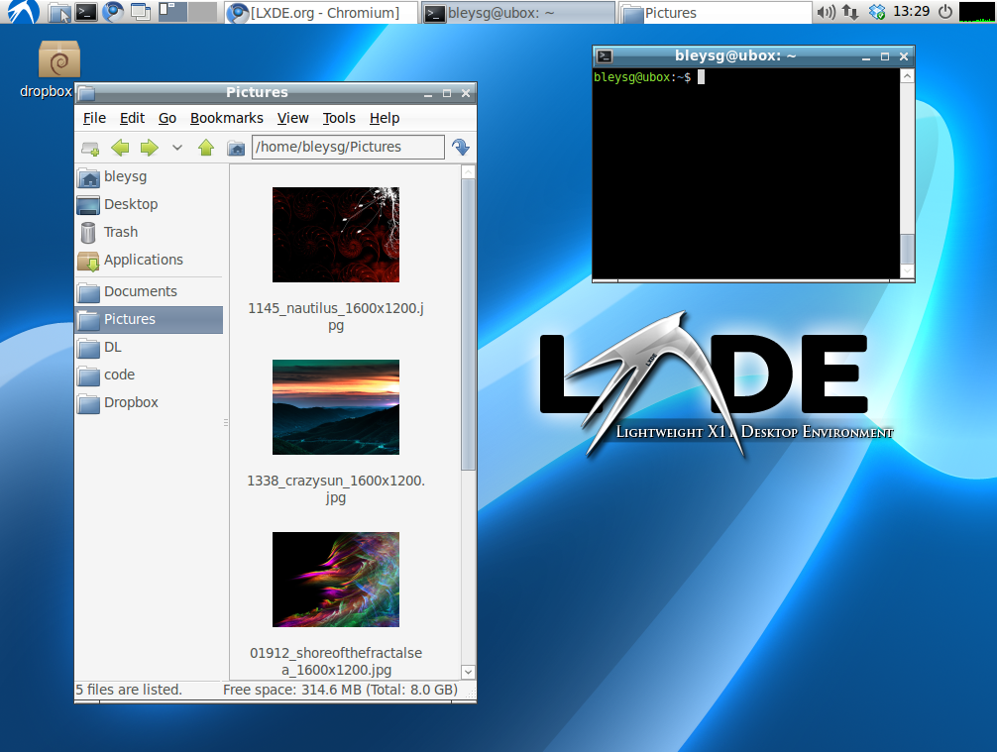
Task: Click the path field showing /home/bleysg/Pictures
Action: (347, 146)
